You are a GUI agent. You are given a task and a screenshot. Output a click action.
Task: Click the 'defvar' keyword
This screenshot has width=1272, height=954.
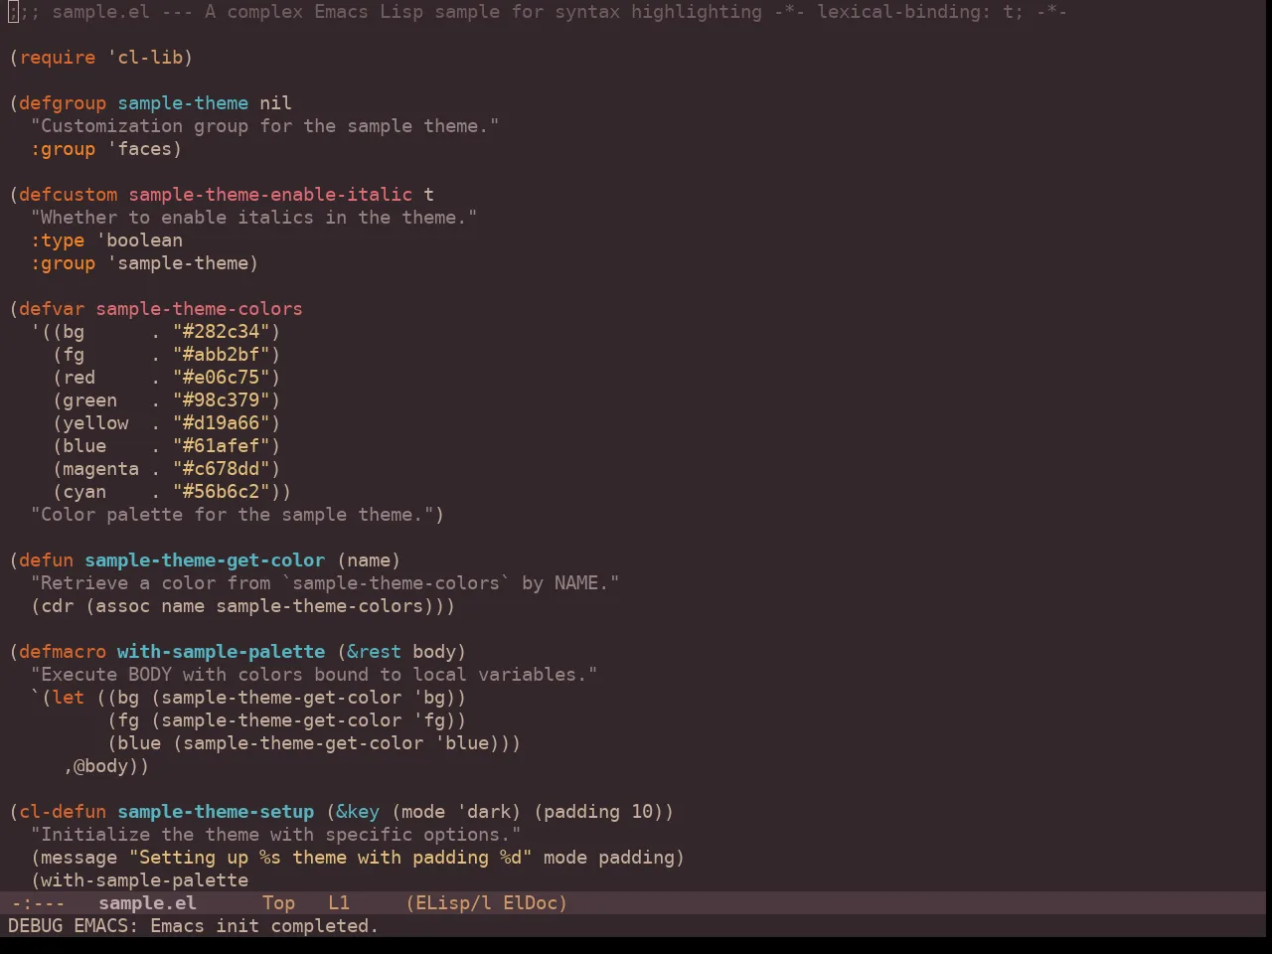click(52, 309)
